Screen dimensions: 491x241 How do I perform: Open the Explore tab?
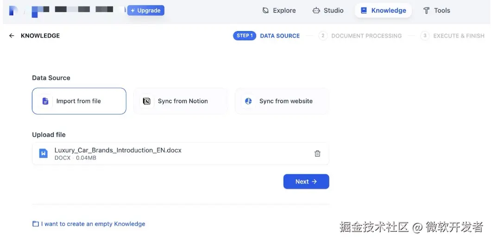point(279,11)
